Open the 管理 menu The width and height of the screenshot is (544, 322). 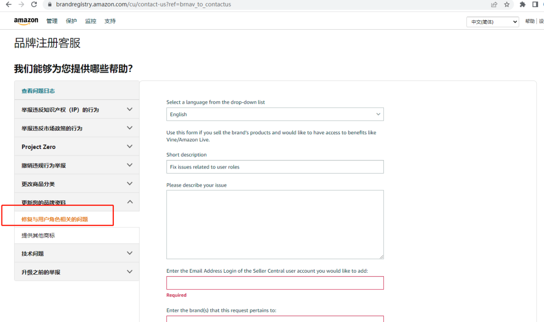tap(52, 21)
